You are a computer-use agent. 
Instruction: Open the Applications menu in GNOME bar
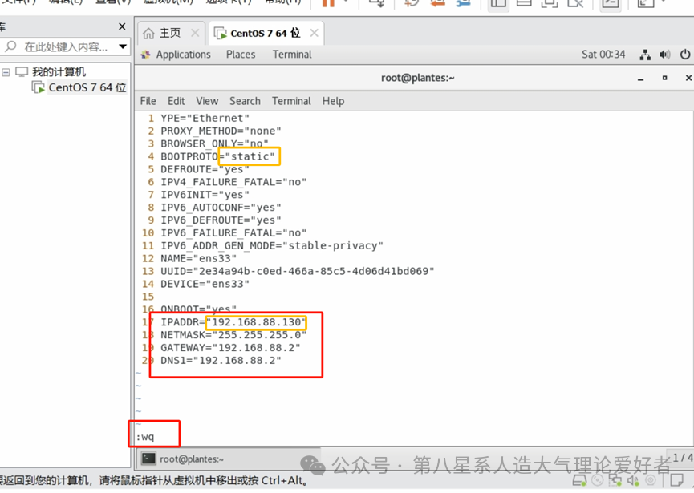(183, 55)
